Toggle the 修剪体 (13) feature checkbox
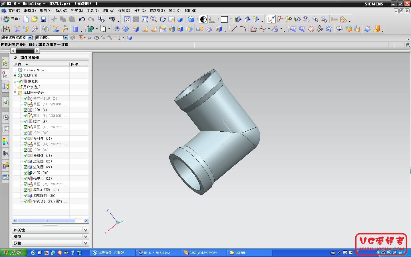Viewport: 411px width, 257px height. tap(26, 138)
